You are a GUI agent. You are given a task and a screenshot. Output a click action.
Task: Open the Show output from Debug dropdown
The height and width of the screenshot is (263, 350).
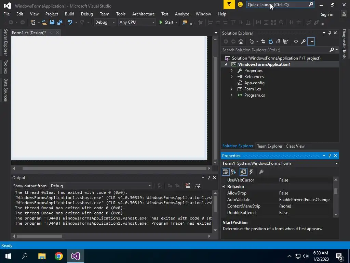click(x=101, y=186)
